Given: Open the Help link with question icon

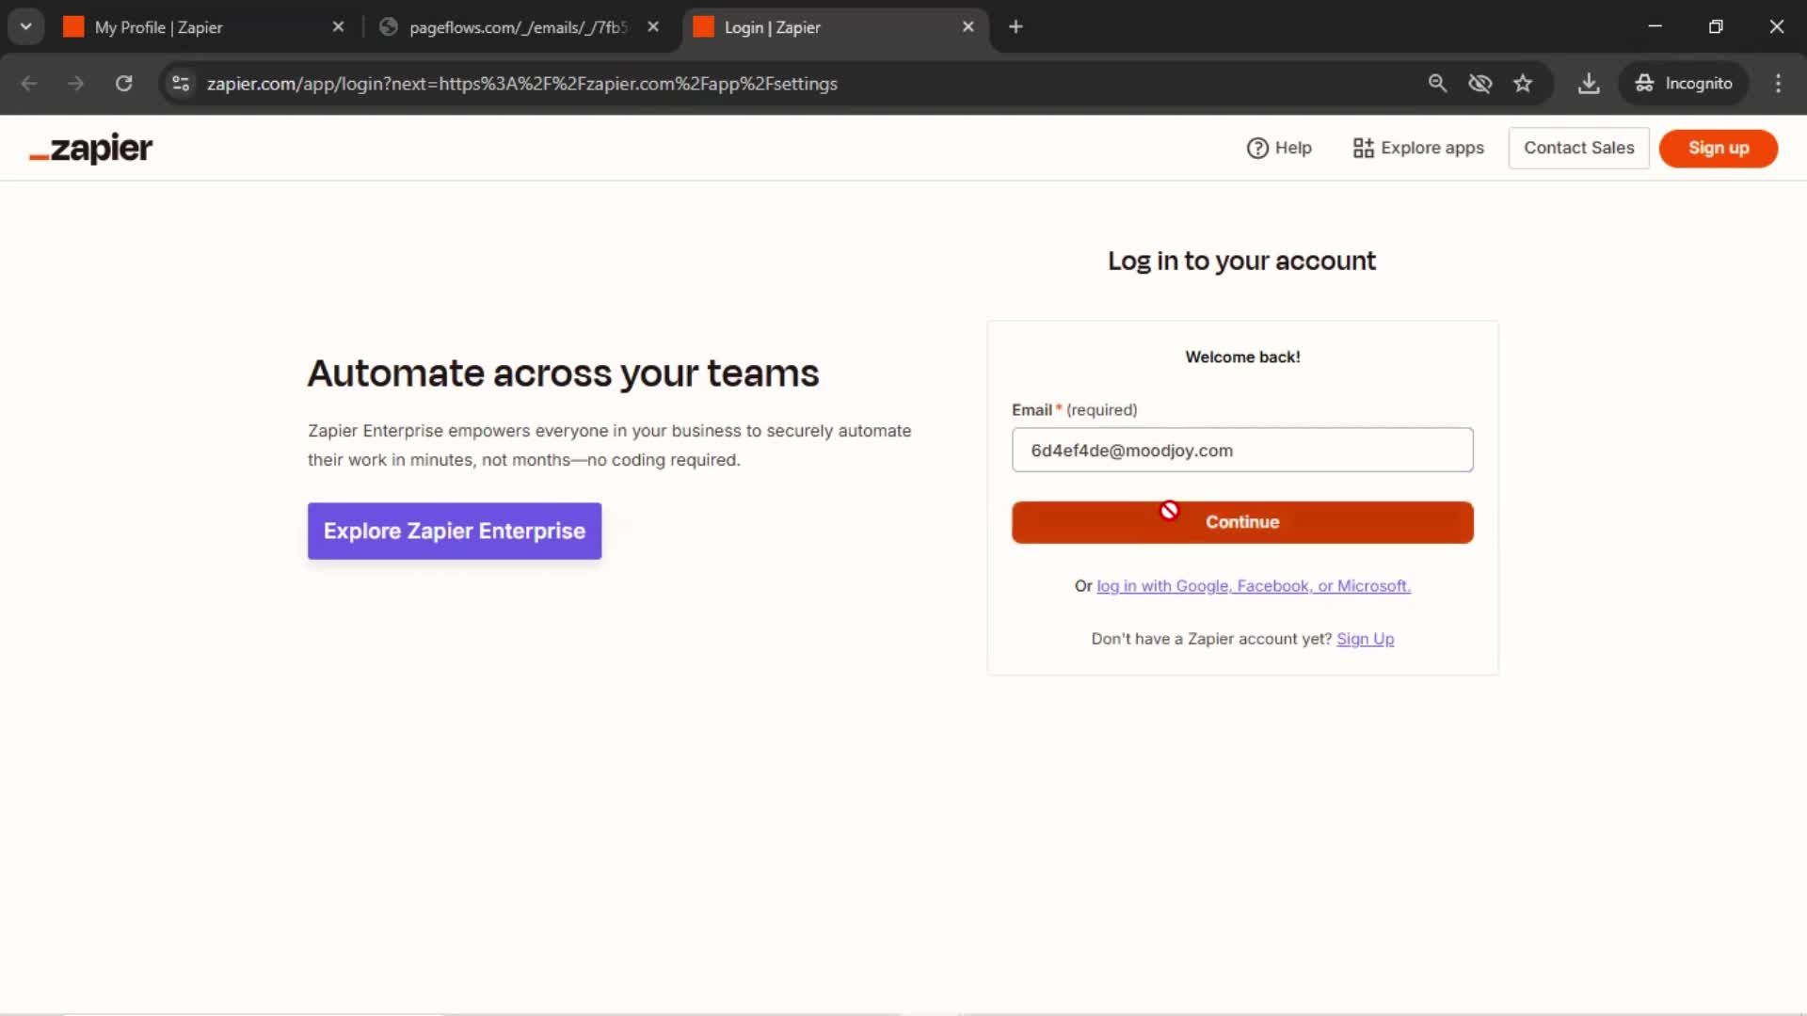Looking at the screenshot, I should point(1279,148).
